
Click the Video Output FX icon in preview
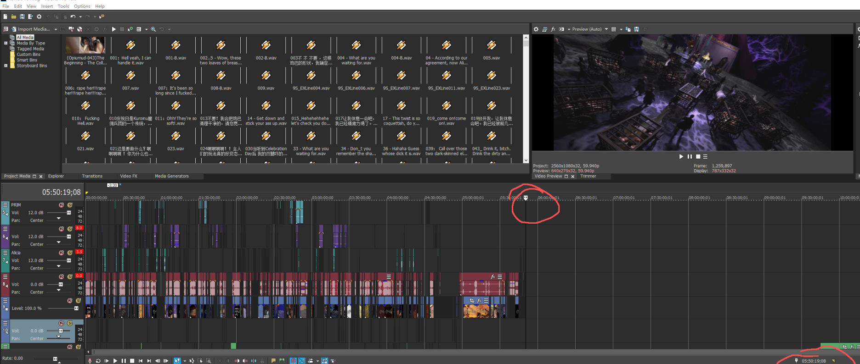[x=553, y=29]
